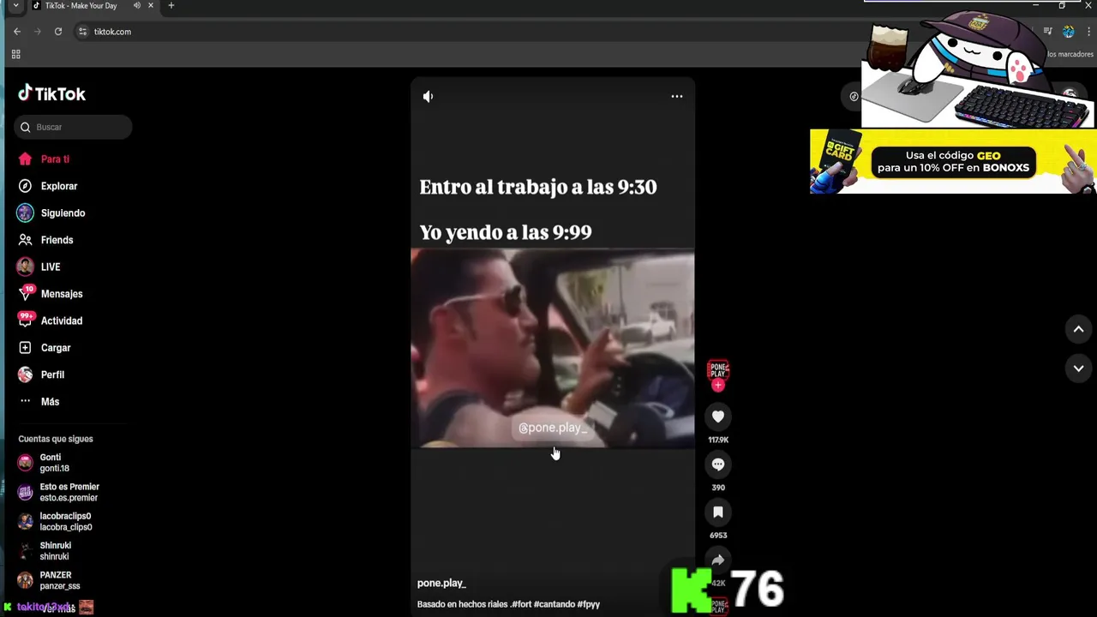Click the 6953 saves count
1097x617 pixels.
pos(718,536)
